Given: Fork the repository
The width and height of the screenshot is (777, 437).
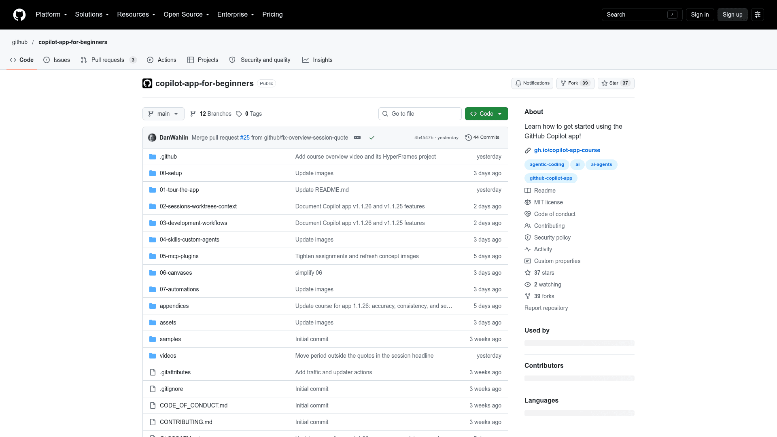Looking at the screenshot, I should coord(575,83).
